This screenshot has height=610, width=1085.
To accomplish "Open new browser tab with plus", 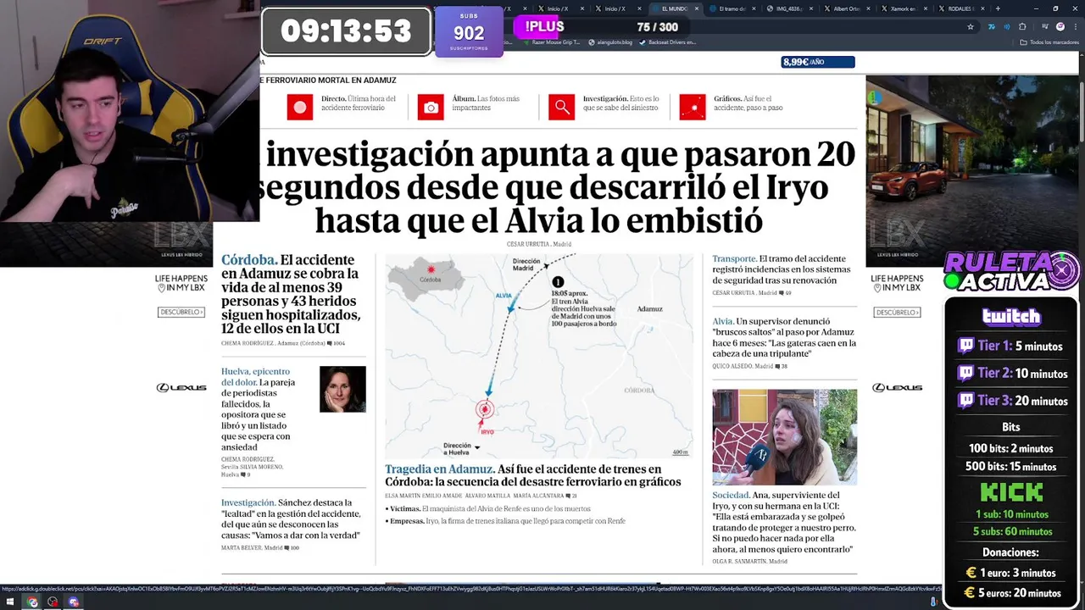I will click(x=998, y=8).
